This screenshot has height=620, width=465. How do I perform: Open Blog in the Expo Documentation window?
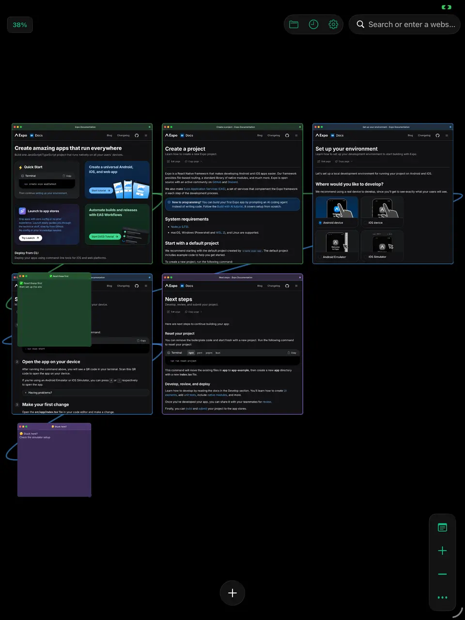tap(109, 136)
